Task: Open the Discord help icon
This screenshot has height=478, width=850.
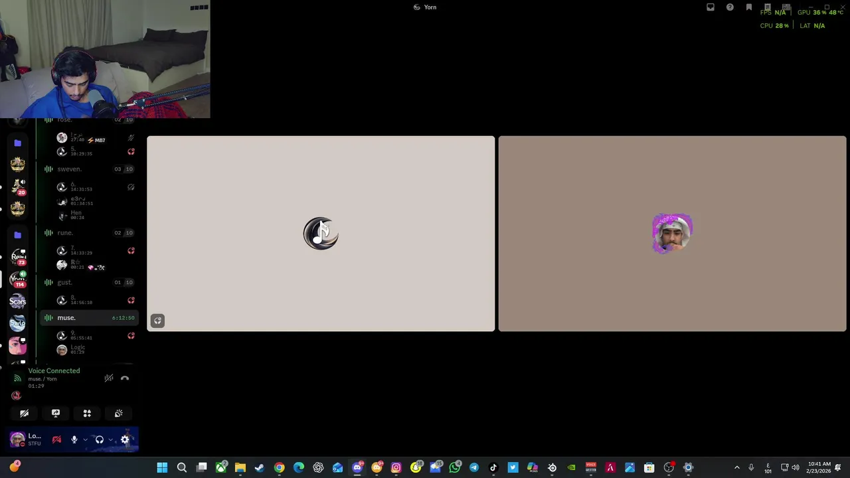Action: click(730, 7)
